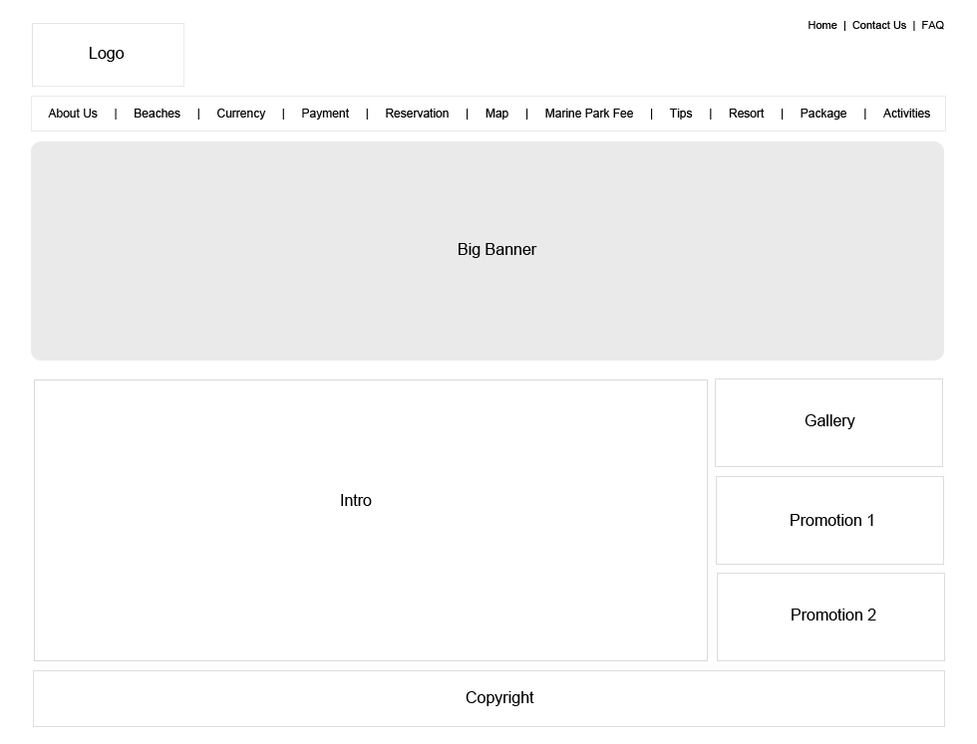Navigate to the Reservation page
The width and height of the screenshot is (977, 744).
click(417, 114)
